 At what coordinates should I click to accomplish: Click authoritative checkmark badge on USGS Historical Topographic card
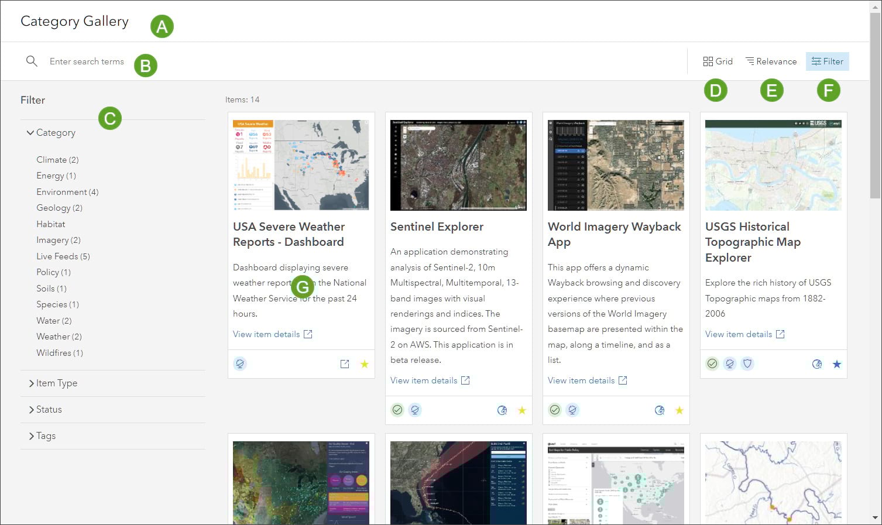(x=712, y=364)
